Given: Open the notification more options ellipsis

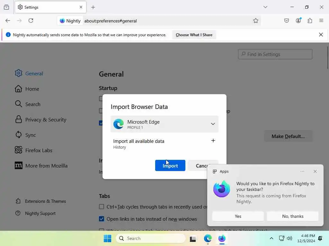Looking at the screenshot, I should pyautogui.click(x=302, y=171).
